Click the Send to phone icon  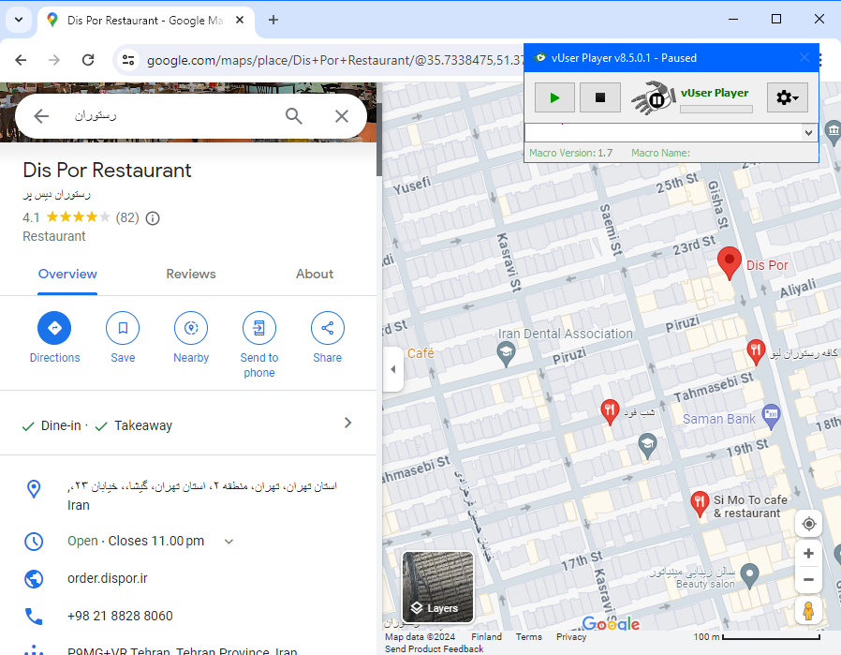[x=259, y=328]
